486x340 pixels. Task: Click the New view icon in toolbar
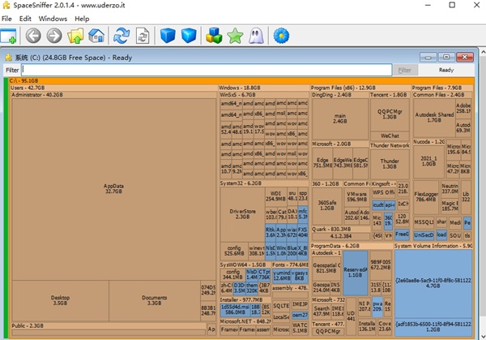tap(9, 36)
